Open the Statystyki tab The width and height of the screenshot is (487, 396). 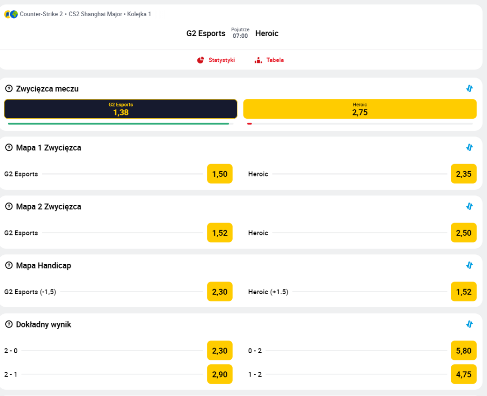[x=222, y=60]
